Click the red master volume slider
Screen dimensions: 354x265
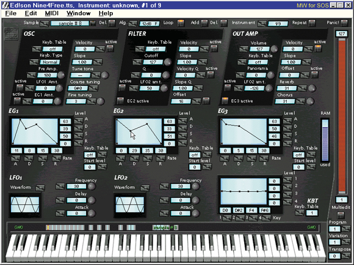tap(342, 116)
